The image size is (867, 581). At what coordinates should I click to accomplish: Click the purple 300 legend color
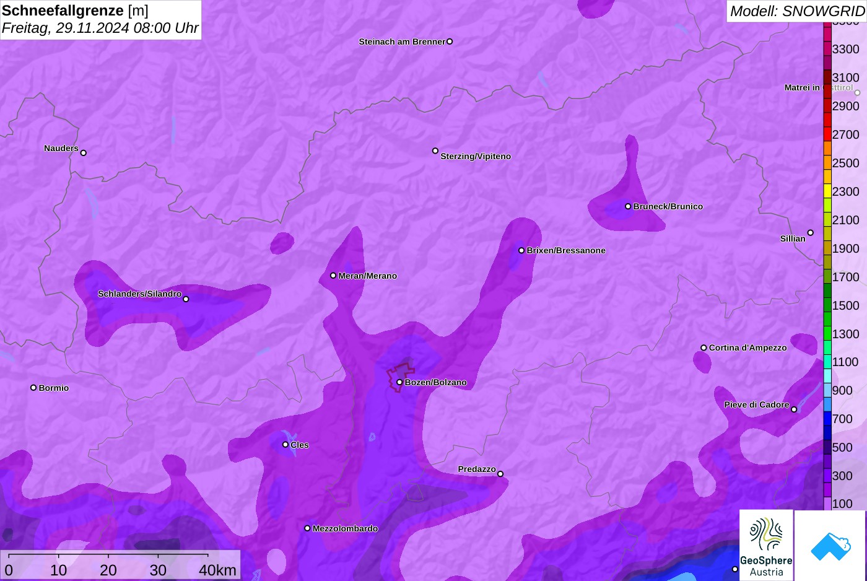click(x=827, y=476)
